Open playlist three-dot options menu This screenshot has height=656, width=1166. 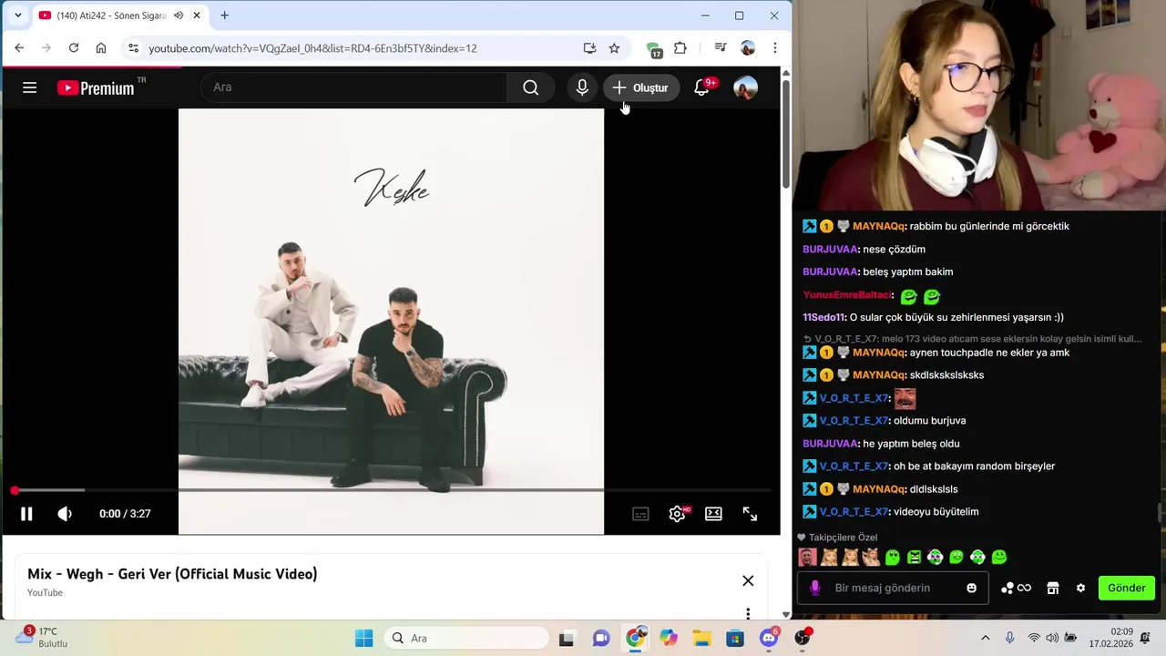coord(748,613)
